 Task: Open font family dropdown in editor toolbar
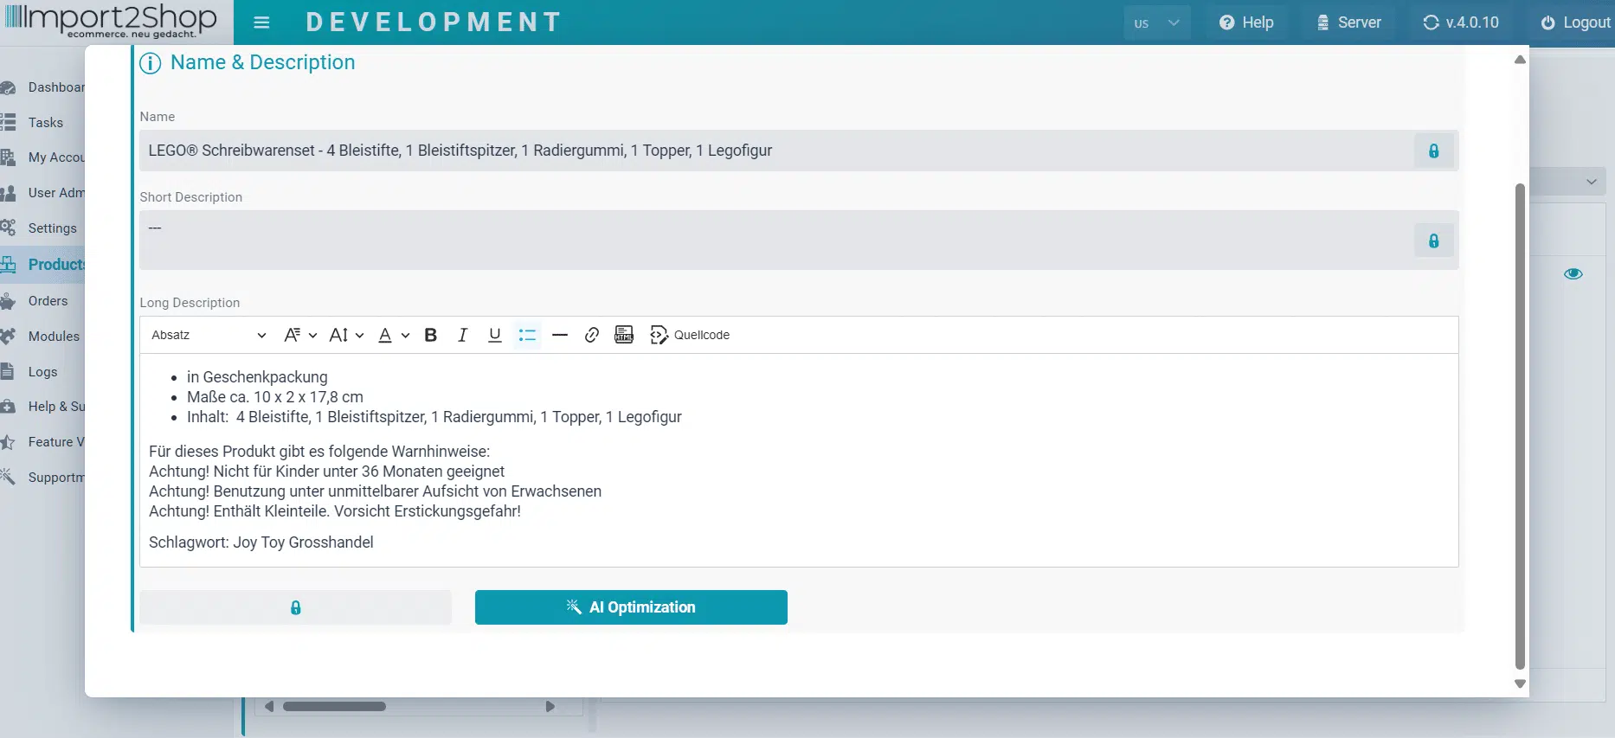click(300, 335)
